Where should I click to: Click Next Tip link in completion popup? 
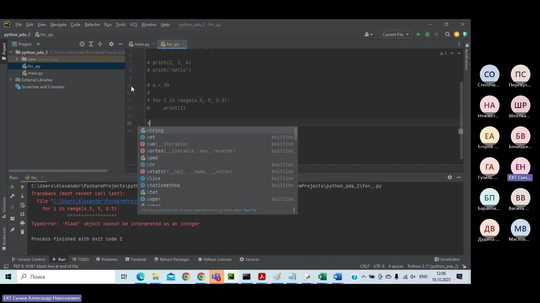[x=250, y=210]
